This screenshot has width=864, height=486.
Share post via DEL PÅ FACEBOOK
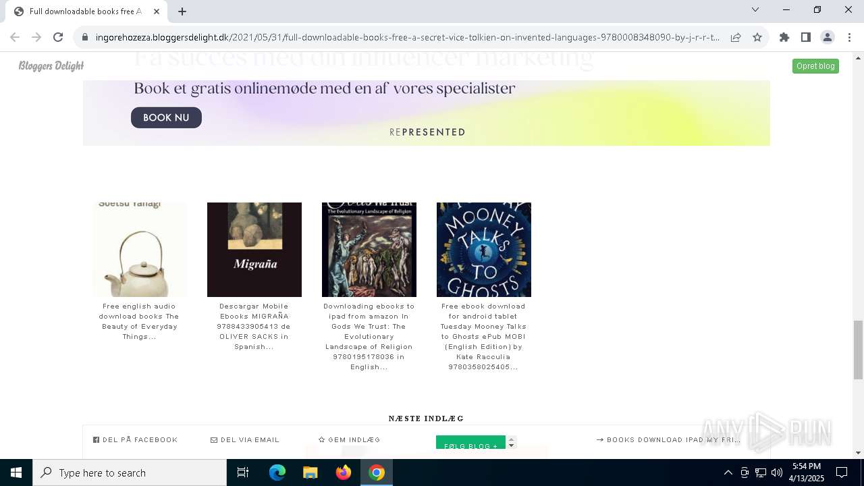tap(136, 440)
